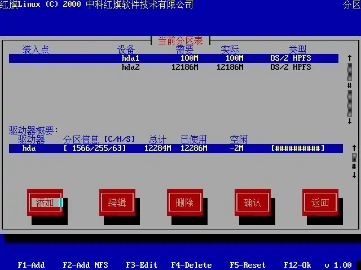Click the 确认 (Confirm) button
The image size is (361, 270).
pyautogui.click(x=253, y=202)
